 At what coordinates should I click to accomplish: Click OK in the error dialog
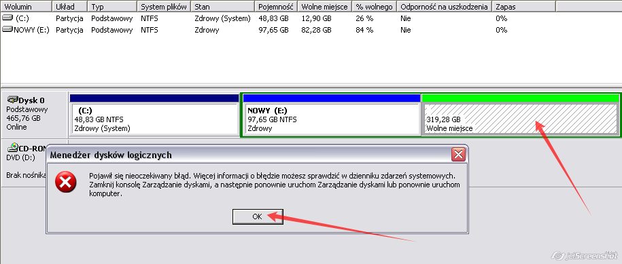pyautogui.click(x=258, y=216)
